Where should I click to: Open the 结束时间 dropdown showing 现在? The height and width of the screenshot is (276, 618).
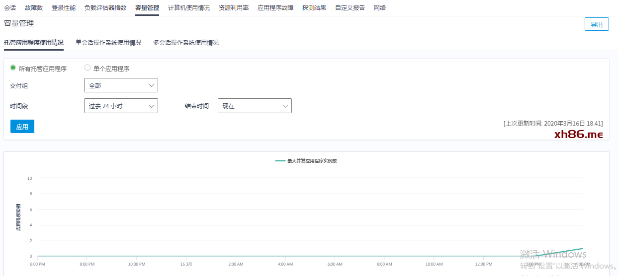pyautogui.click(x=255, y=106)
